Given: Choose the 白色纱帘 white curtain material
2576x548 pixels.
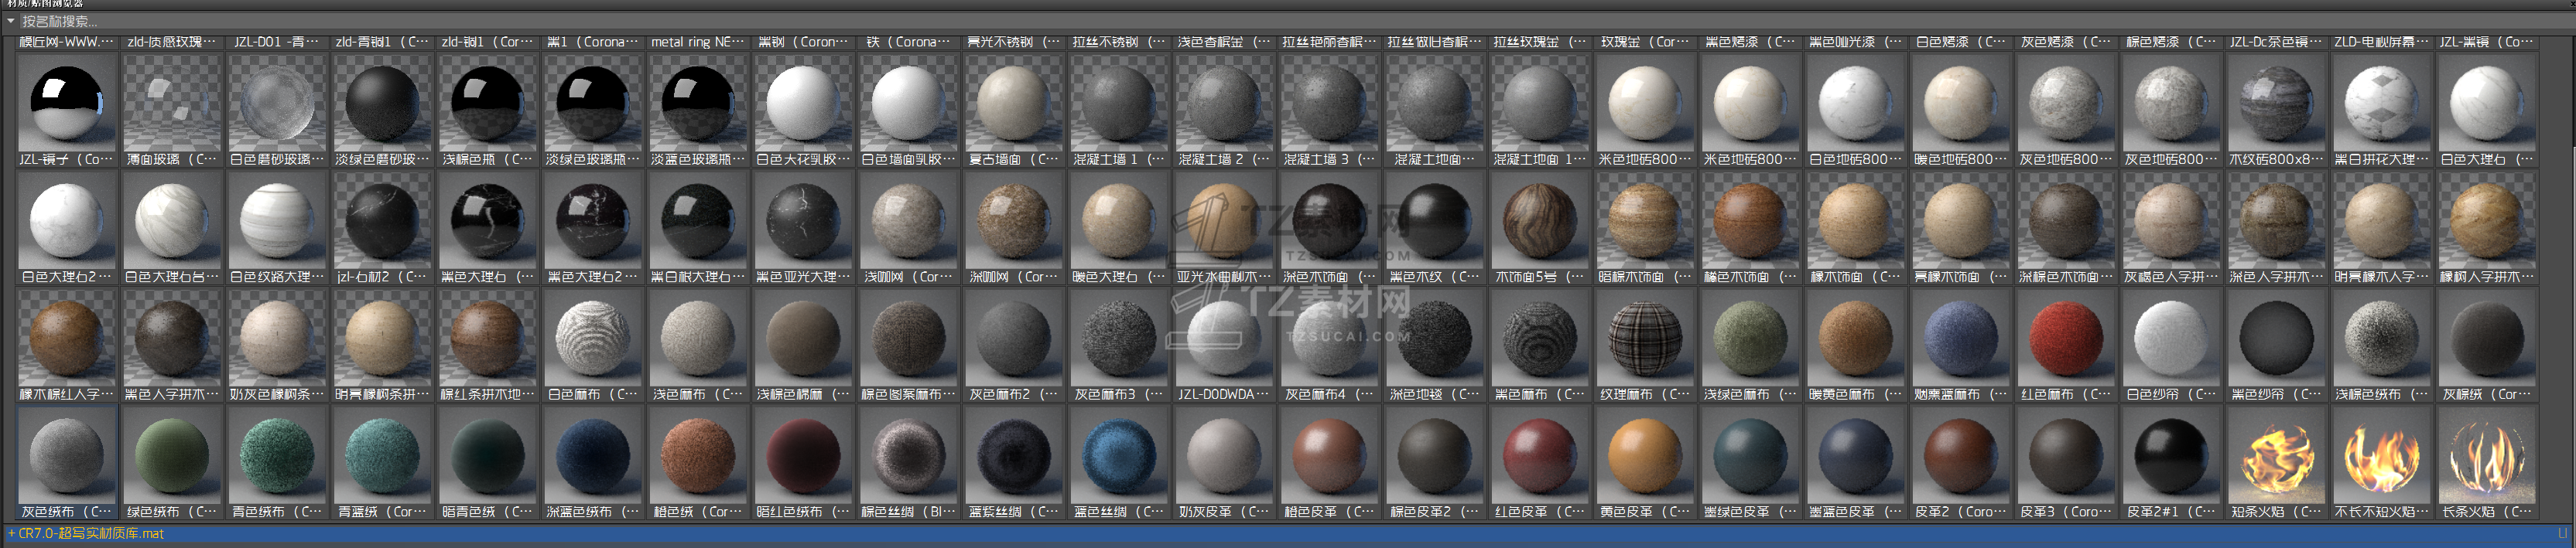Looking at the screenshot, I should pos(2171,339).
